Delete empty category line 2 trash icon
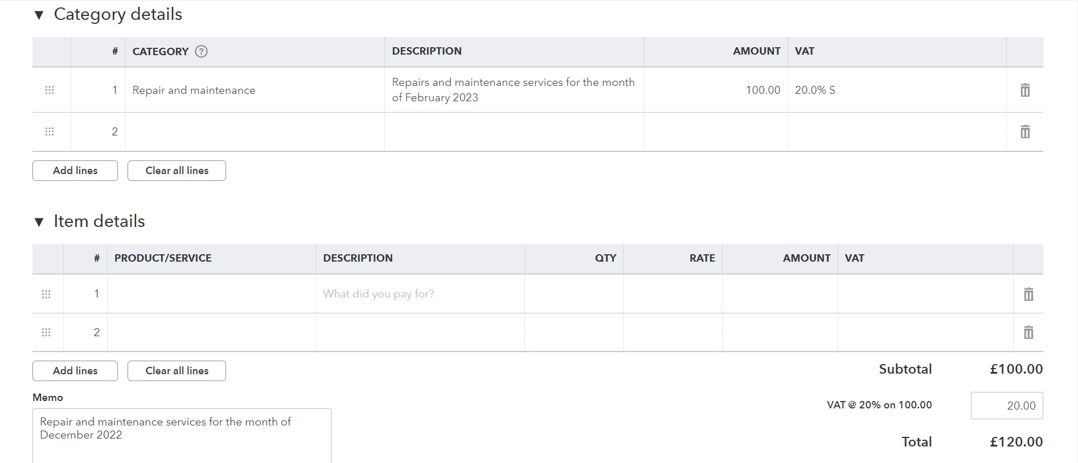The height and width of the screenshot is (463, 1078). [x=1024, y=132]
